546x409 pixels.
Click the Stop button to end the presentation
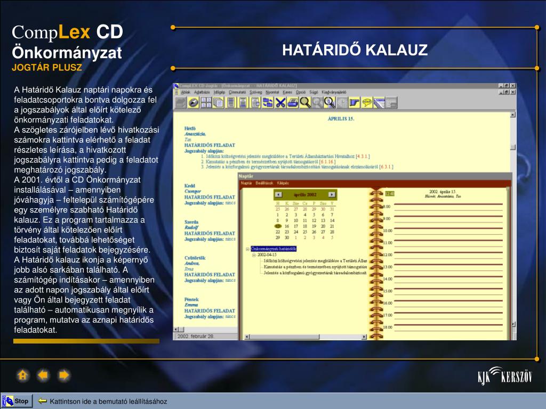point(17,401)
